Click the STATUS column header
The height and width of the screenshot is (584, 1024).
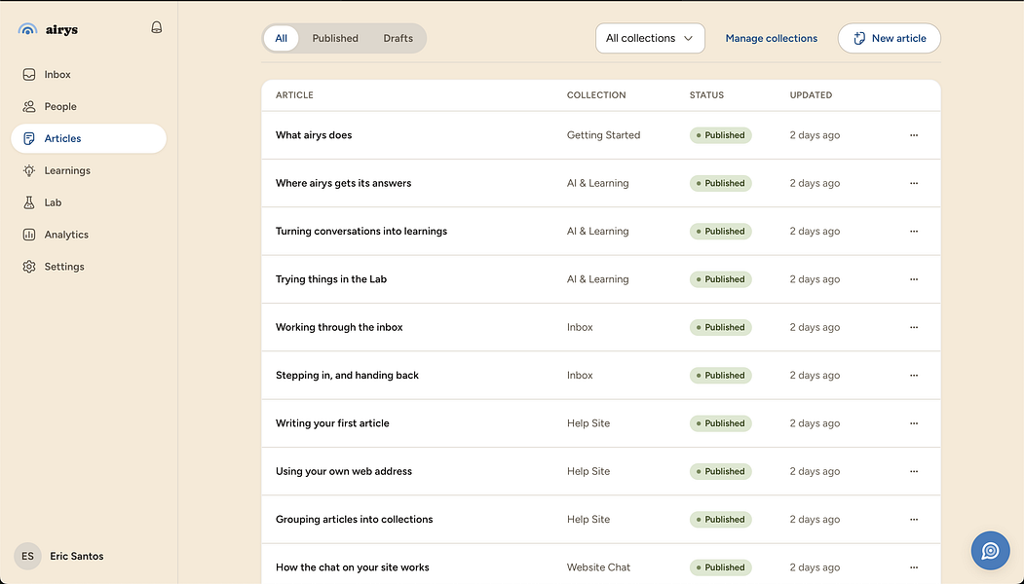click(706, 95)
